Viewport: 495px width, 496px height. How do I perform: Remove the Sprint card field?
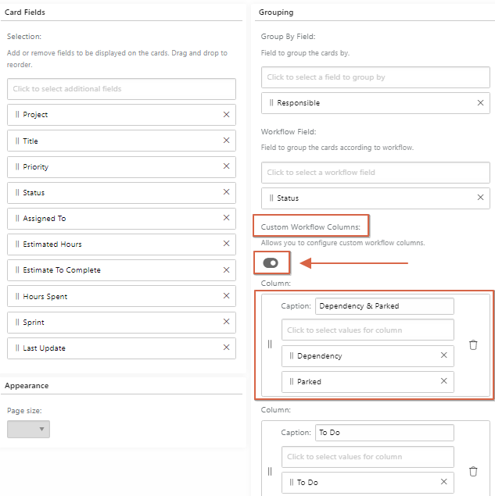[226, 322]
